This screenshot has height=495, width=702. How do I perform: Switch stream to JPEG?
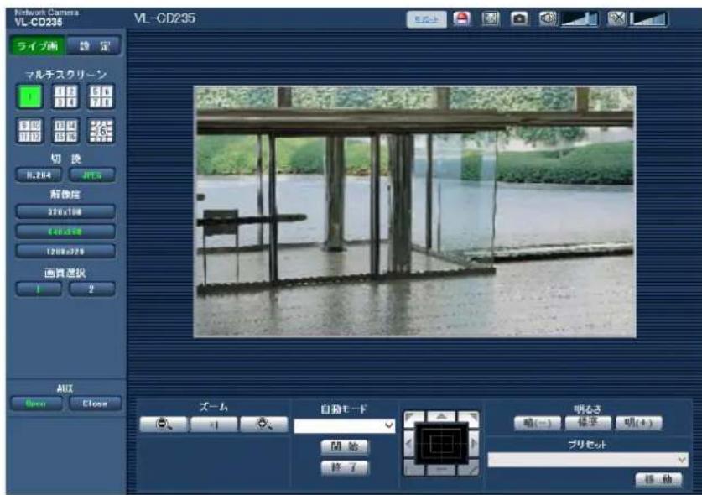click(x=92, y=175)
